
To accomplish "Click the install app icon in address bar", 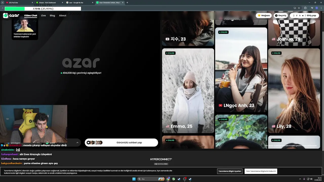I will 295,8.
